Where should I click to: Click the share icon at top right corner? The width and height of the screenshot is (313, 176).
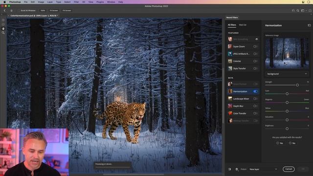pos(310,10)
